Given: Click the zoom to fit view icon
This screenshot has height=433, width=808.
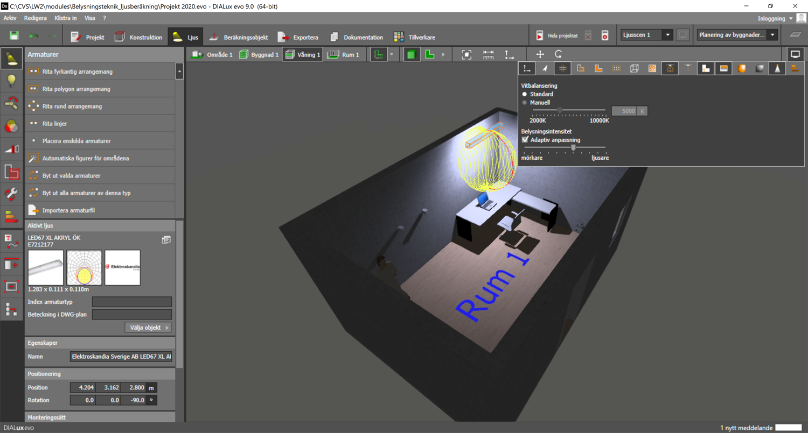Looking at the screenshot, I should pyautogui.click(x=466, y=54).
